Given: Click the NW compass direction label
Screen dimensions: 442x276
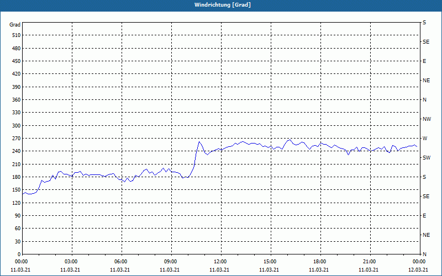Looking at the screenshot, I should click(x=427, y=119).
